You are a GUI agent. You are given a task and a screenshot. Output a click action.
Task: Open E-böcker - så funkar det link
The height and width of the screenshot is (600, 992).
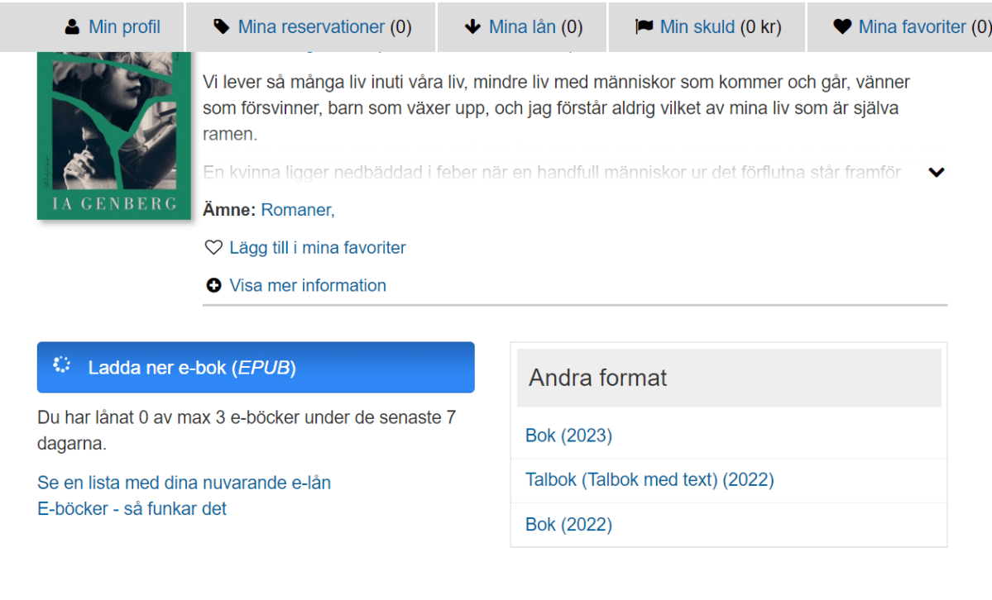point(132,508)
